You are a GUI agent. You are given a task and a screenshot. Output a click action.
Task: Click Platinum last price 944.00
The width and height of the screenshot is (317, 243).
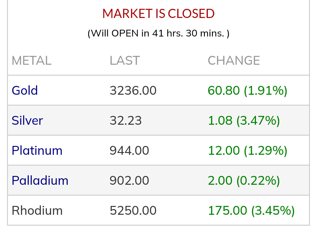[x=129, y=151]
